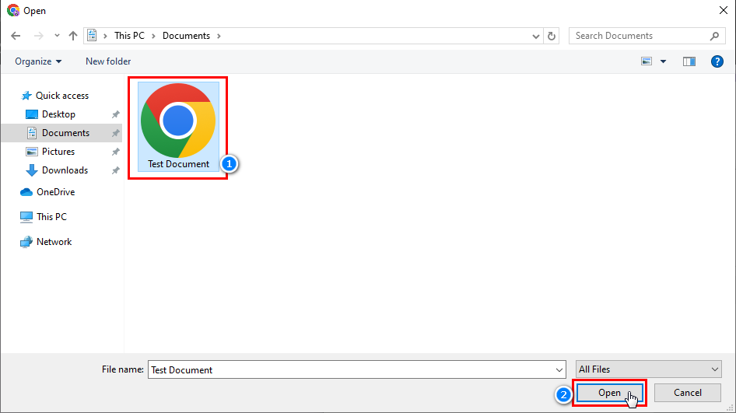This screenshot has height=413, width=736.
Task: Click the Open button
Action: [610, 393]
